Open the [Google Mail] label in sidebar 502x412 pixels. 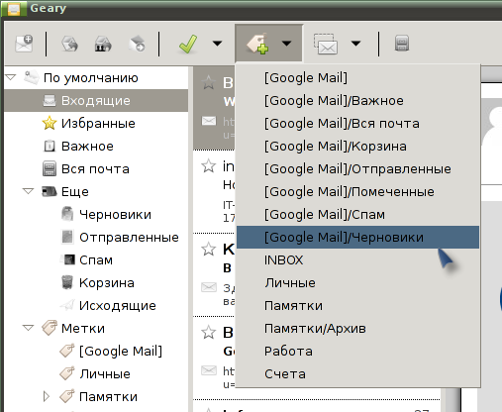point(96,351)
